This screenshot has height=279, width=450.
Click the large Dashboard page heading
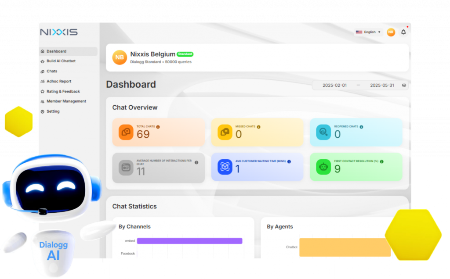(x=131, y=85)
